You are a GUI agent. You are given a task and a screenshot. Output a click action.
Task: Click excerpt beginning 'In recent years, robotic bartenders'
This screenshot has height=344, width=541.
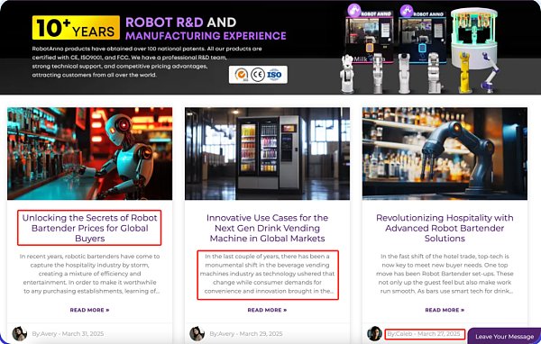point(89,274)
